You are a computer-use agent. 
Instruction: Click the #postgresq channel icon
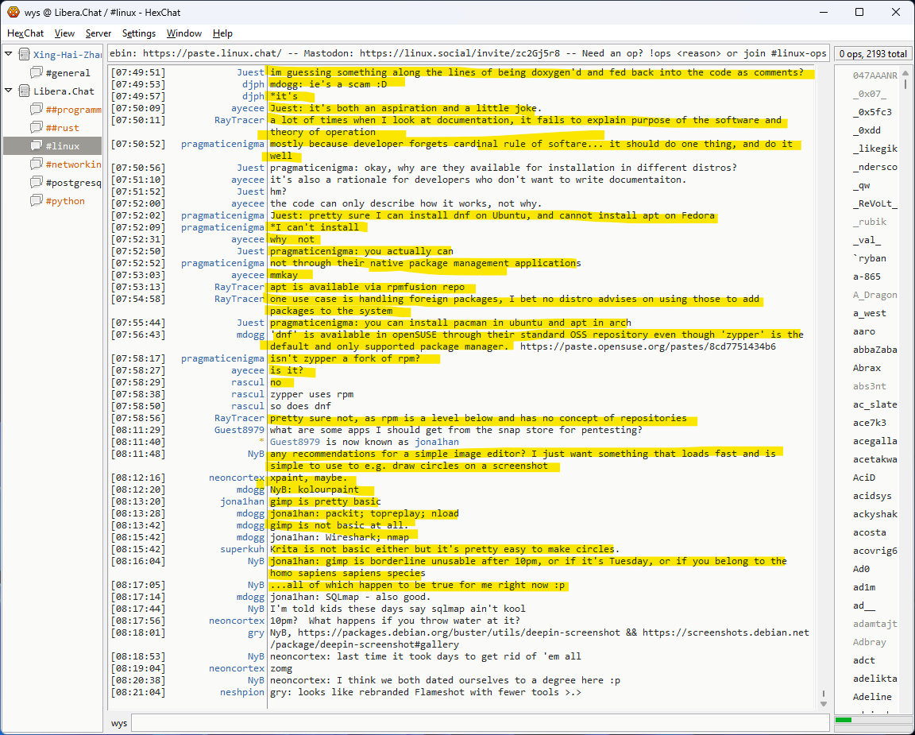pyautogui.click(x=37, y=183)
